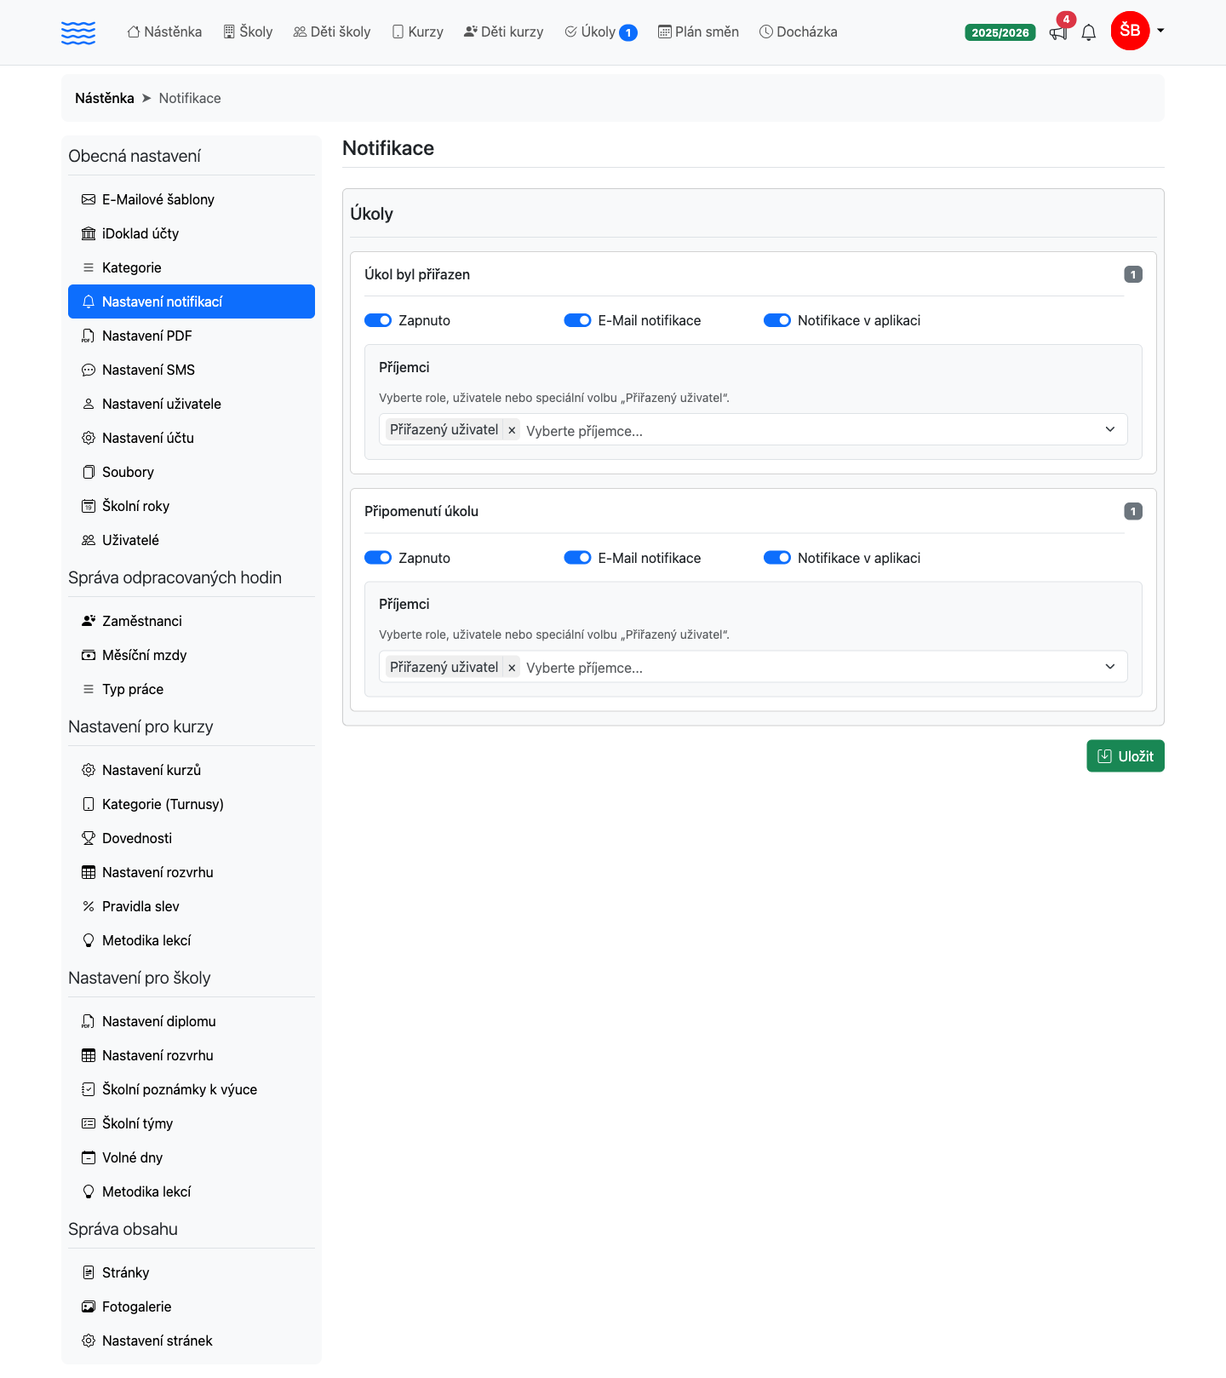Click the Uložit save button
The width and height of the screenshot is (1226, 1378).
(x=1126, y=756)
